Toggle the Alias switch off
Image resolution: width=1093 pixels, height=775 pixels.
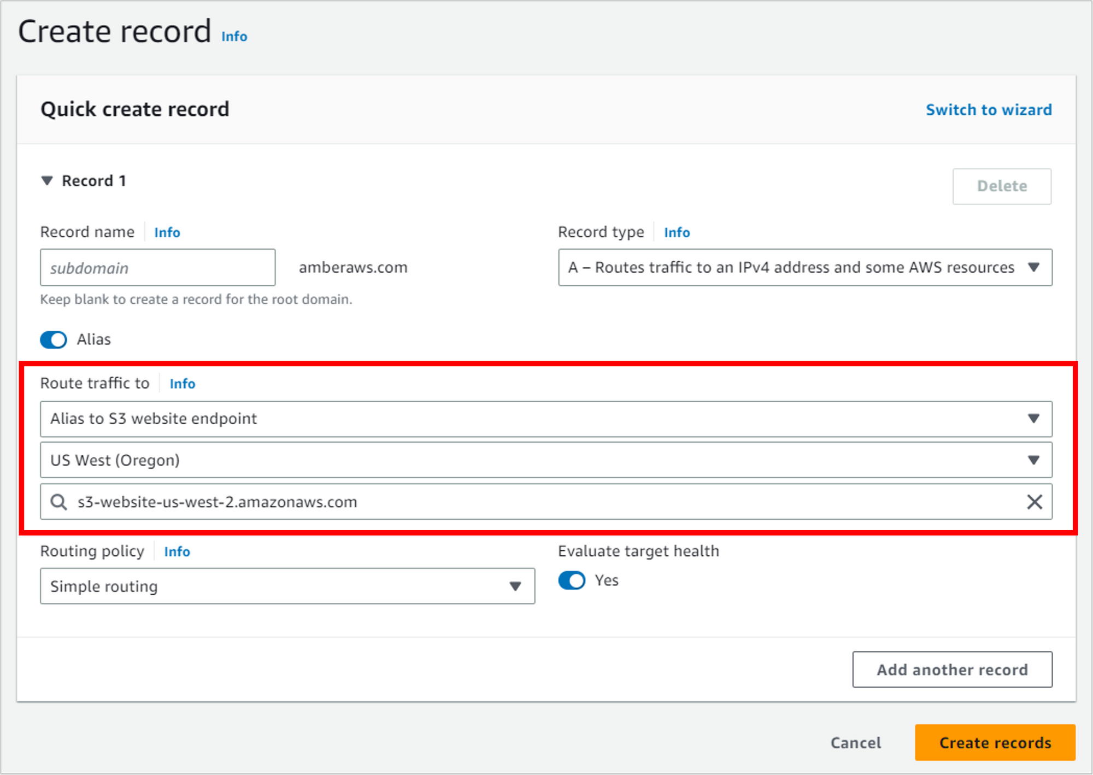click(x=54, y=340)
